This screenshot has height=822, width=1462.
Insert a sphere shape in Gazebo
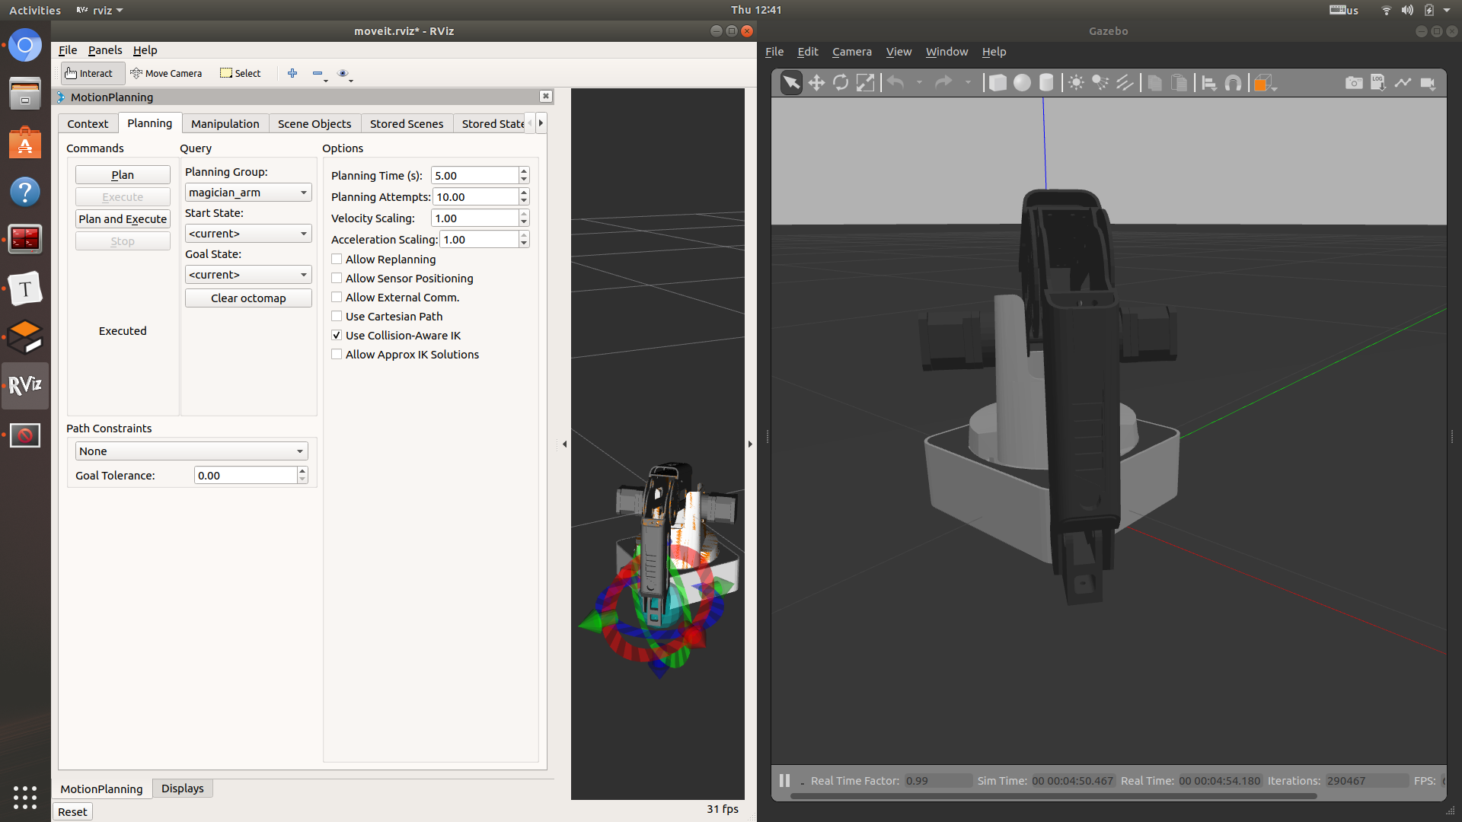pyautogui.click(x=1022, y=83)
